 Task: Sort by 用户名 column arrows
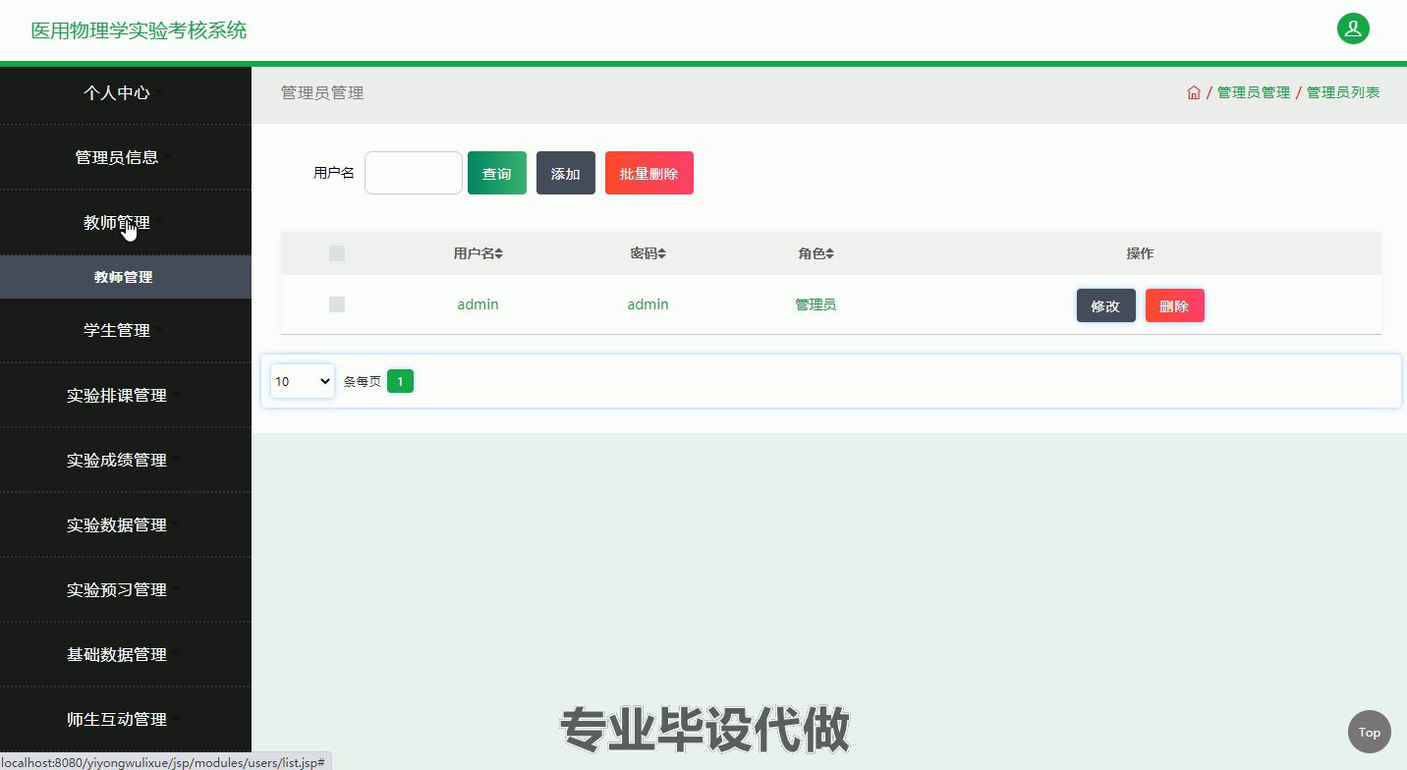coord(499,253)
